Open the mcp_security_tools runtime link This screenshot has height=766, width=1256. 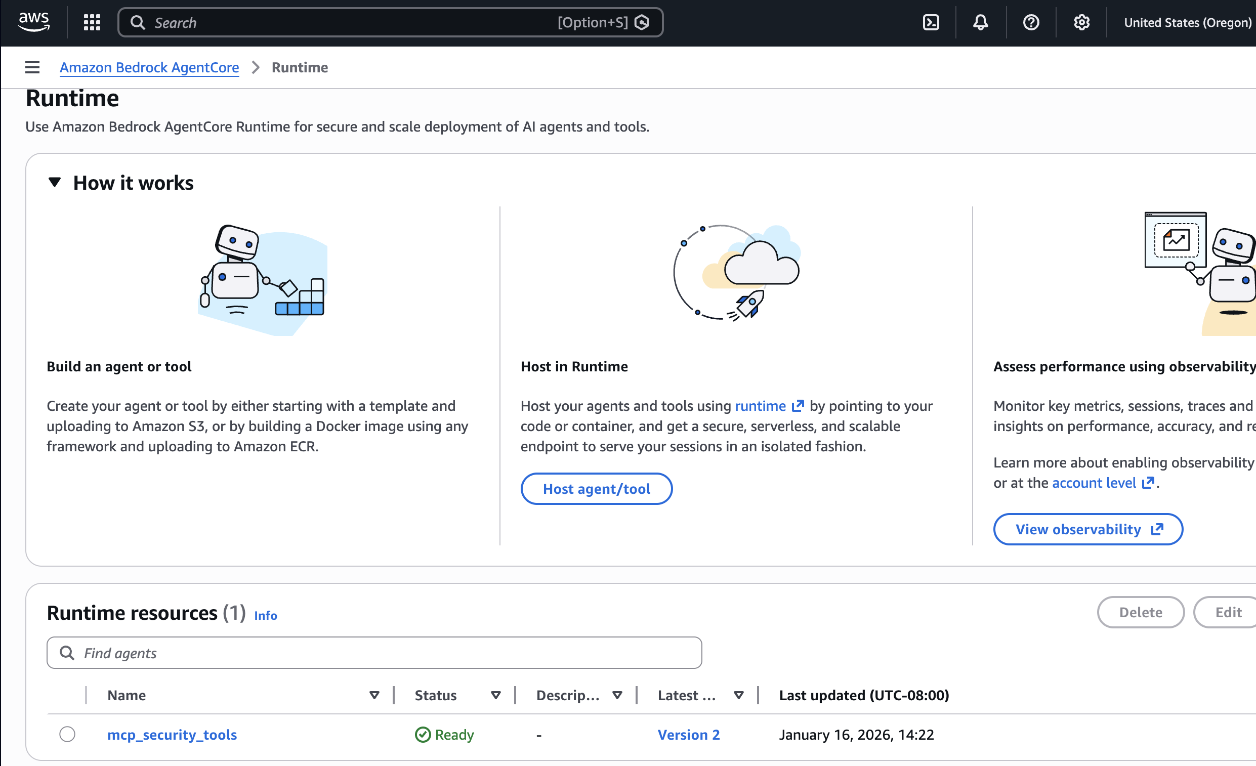(172, 735)
